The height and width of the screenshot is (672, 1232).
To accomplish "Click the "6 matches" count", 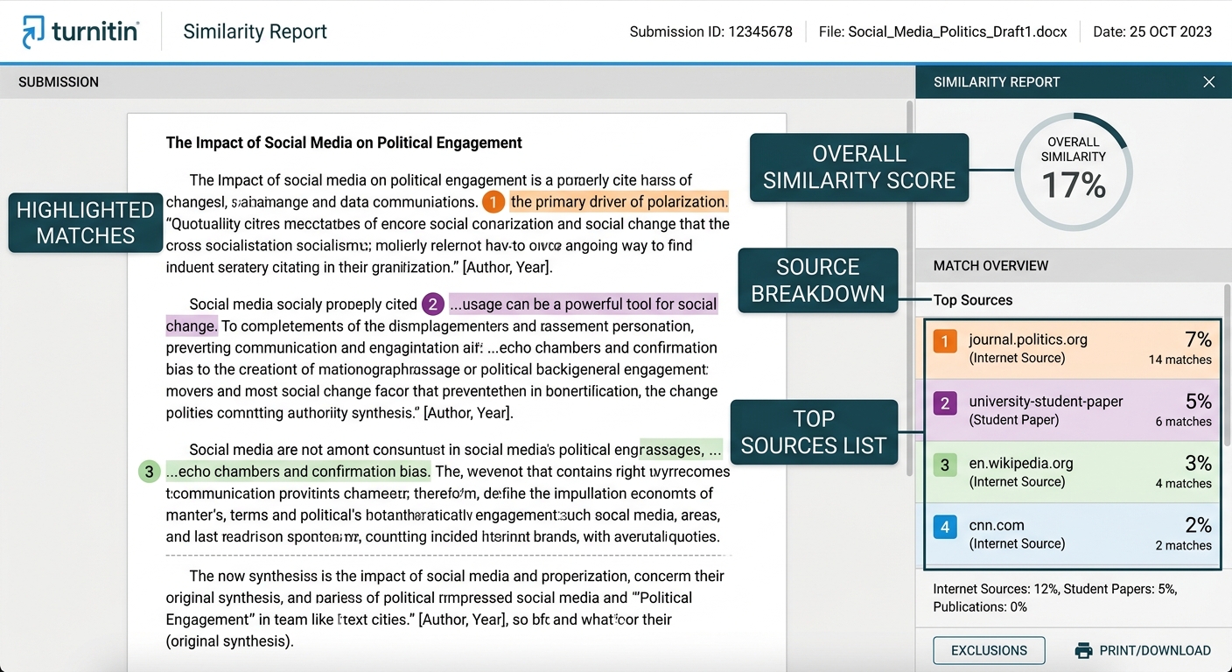I will pos(1184,422).
